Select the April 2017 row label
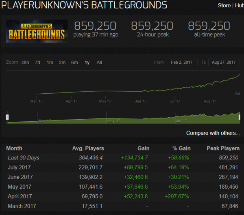Screen dimensions: 244x215 20,196
